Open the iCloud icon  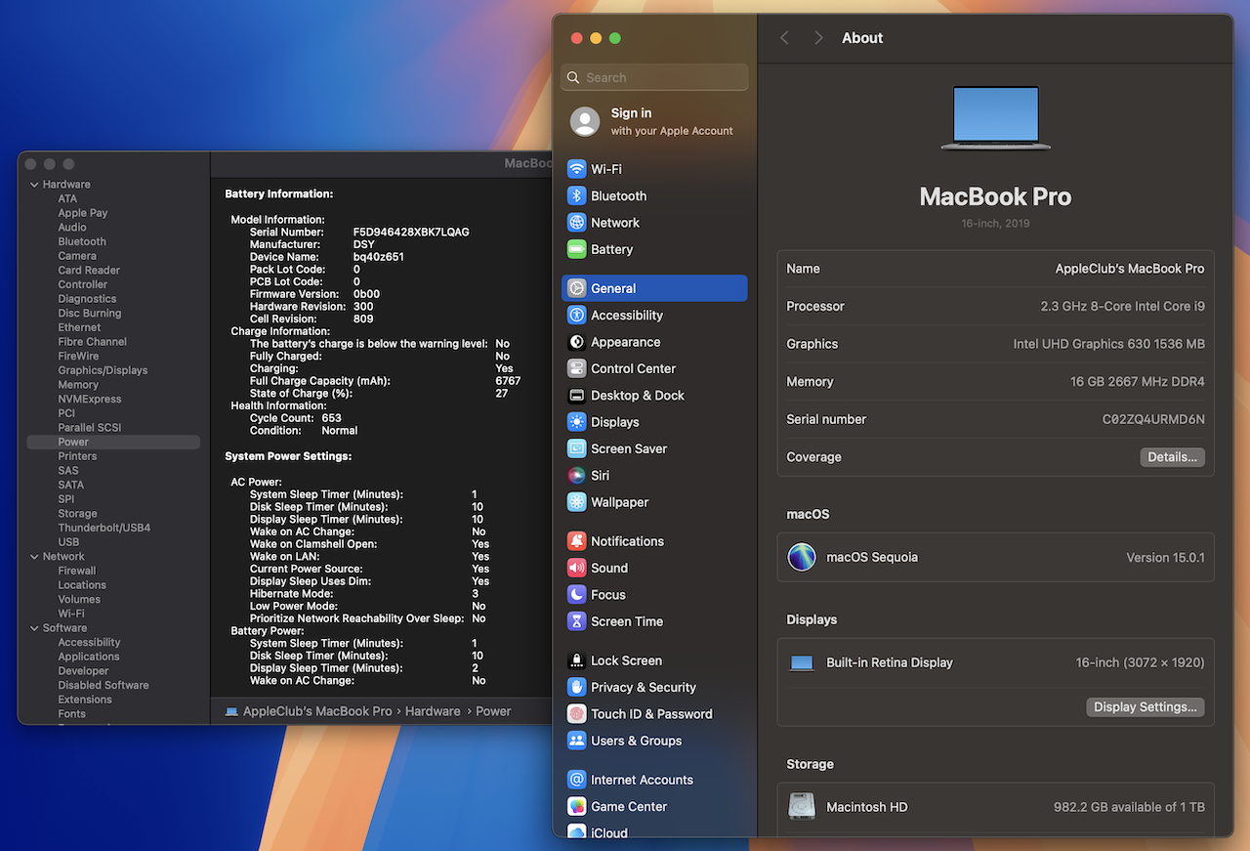coord(576,832)
